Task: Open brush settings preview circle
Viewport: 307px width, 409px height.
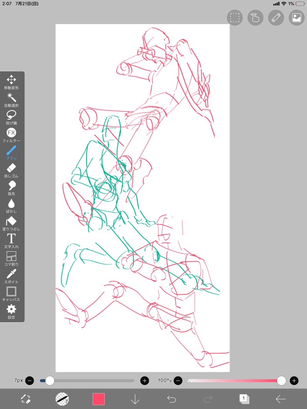Action: click(x=62, y=399)
